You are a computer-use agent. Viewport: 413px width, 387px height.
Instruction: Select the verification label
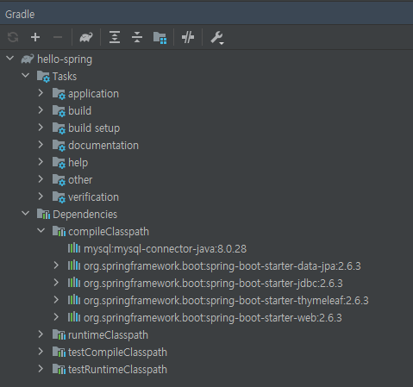point(93,197)
